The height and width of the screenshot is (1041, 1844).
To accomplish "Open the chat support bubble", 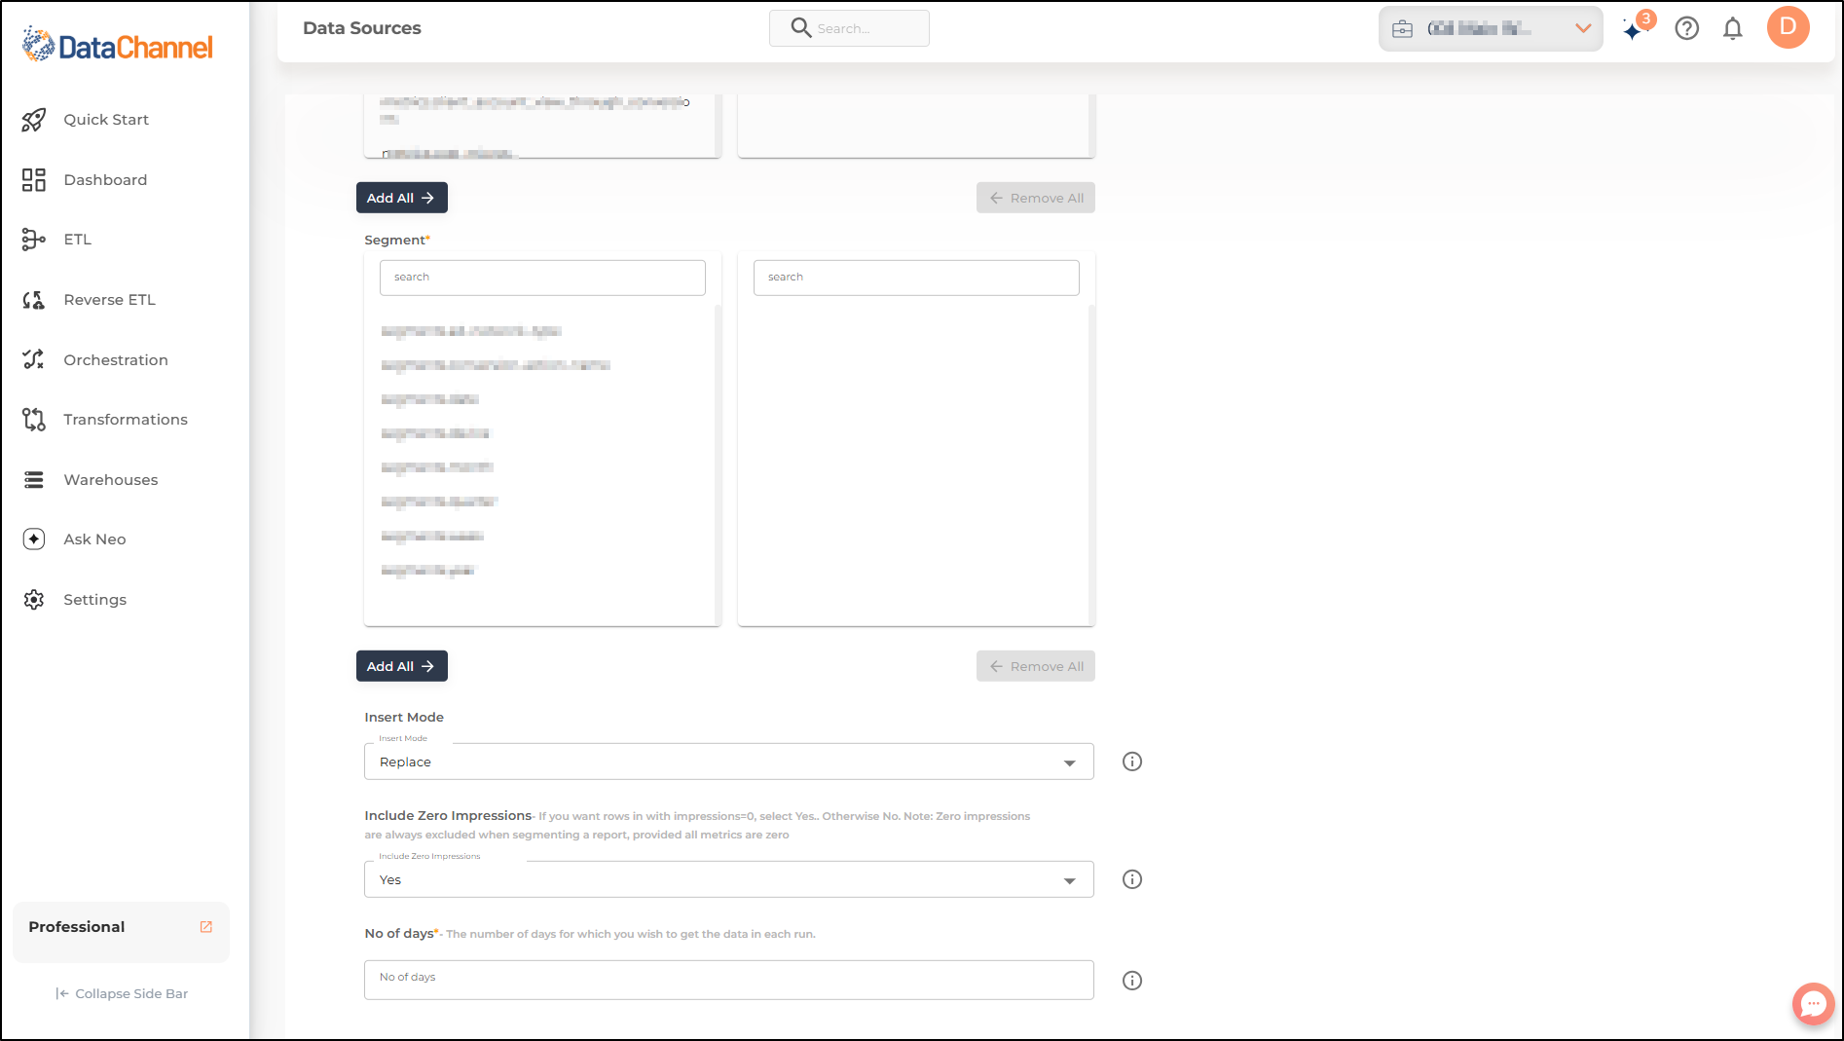I will coord(1814,1004).
